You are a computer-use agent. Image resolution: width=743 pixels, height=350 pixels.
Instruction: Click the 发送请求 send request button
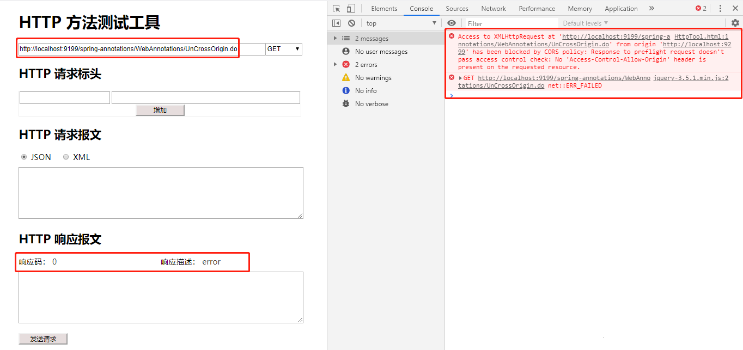pyautogui.click(x=43, y=339)
